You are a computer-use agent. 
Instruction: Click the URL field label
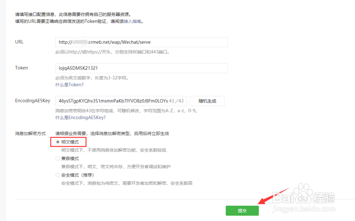(19, 42)
